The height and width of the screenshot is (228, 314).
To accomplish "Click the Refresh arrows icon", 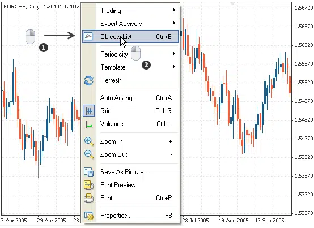I will (x=88, y=80).
